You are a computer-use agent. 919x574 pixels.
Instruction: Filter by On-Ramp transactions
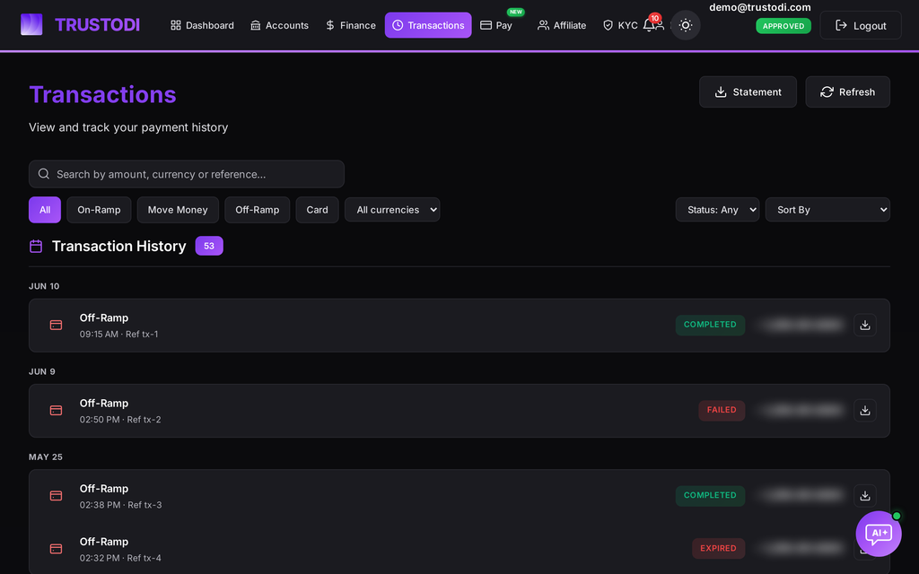[99, 210]
